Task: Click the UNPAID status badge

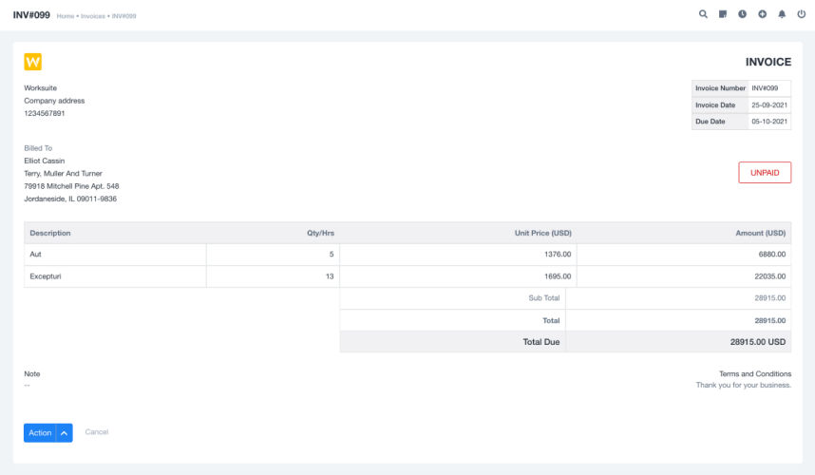Action: point(764,172)
